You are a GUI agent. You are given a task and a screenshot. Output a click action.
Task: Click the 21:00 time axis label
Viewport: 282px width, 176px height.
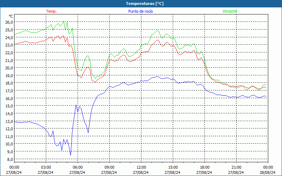[x=236, y=168]
